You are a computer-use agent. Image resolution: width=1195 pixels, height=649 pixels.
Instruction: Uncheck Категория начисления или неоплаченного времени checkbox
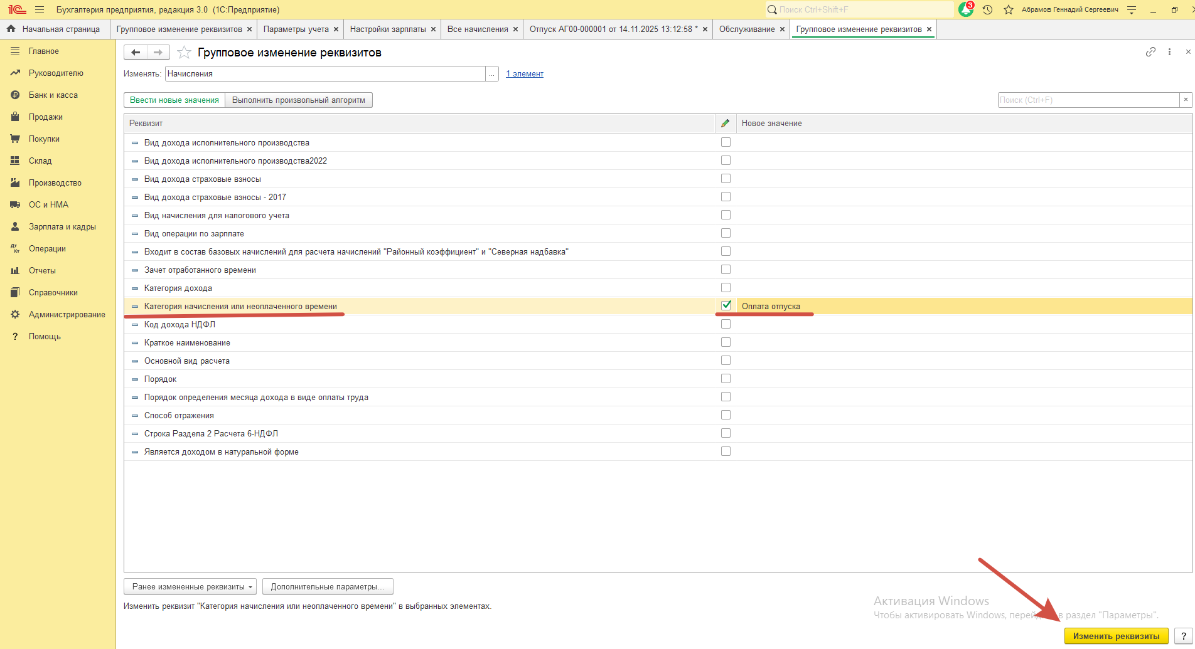click(x=726, y=306)
